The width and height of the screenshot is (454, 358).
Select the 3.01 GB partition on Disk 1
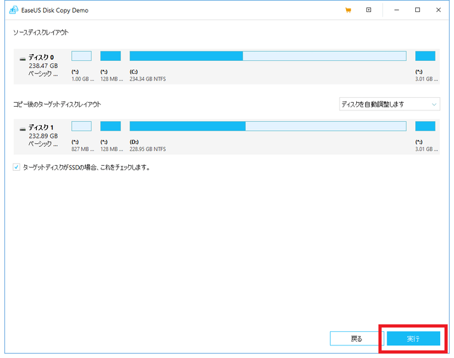point(425,126)
